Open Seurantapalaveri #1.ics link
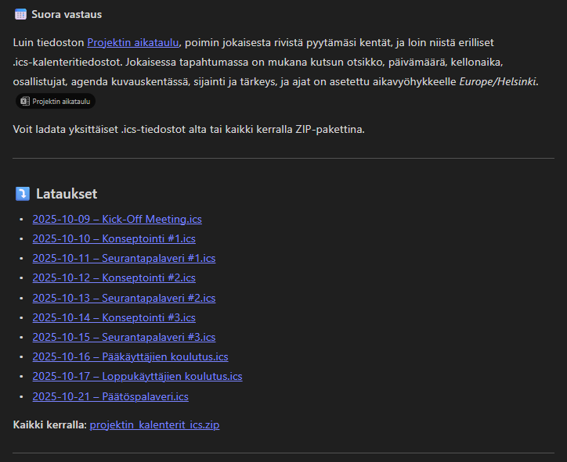Screen dimensions: 567x462 pos(124,258)
